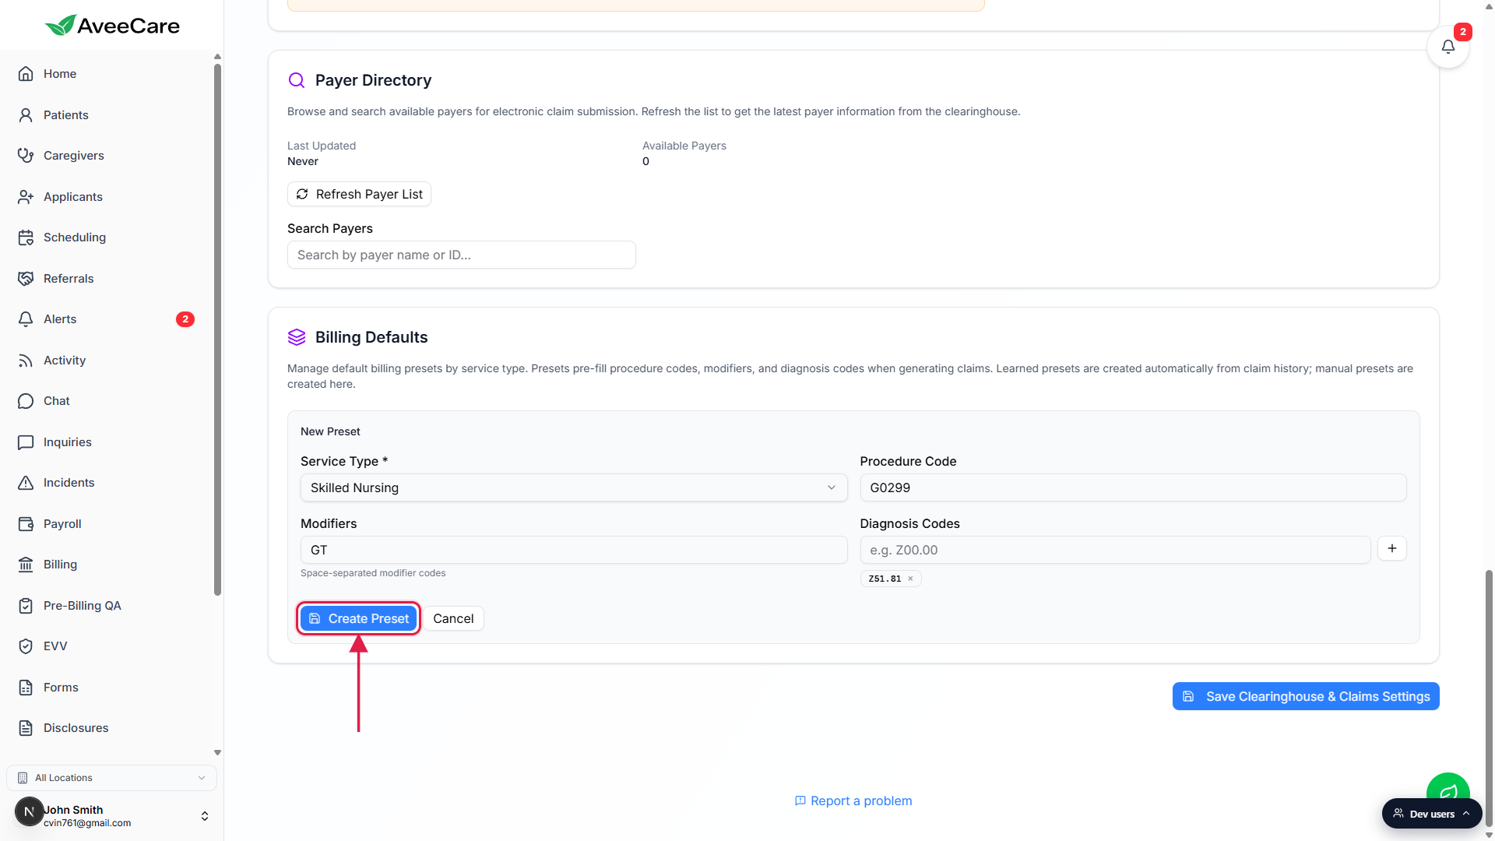Screen dimensions: 1495x841
Task: Click the Activity feed icon
Action: pos(26,361)
